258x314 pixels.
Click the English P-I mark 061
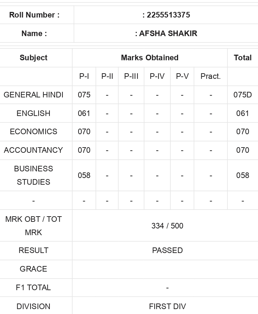coord(84,113)
